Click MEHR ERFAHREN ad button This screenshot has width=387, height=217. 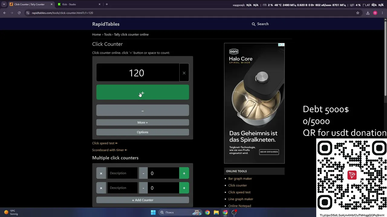[x=269, y=152]
